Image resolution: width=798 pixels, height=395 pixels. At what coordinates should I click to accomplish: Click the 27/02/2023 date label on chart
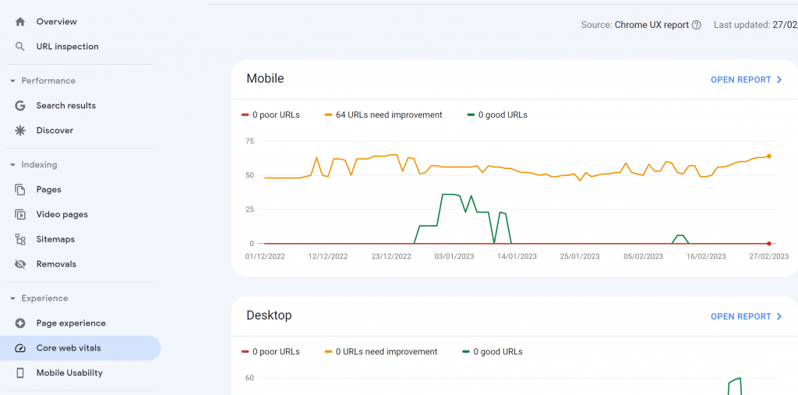tap(769, 256)
